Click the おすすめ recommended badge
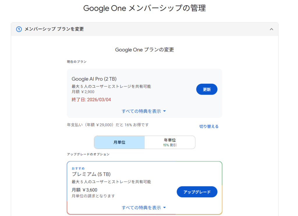 pyautogui.click(x=78, y=168)
